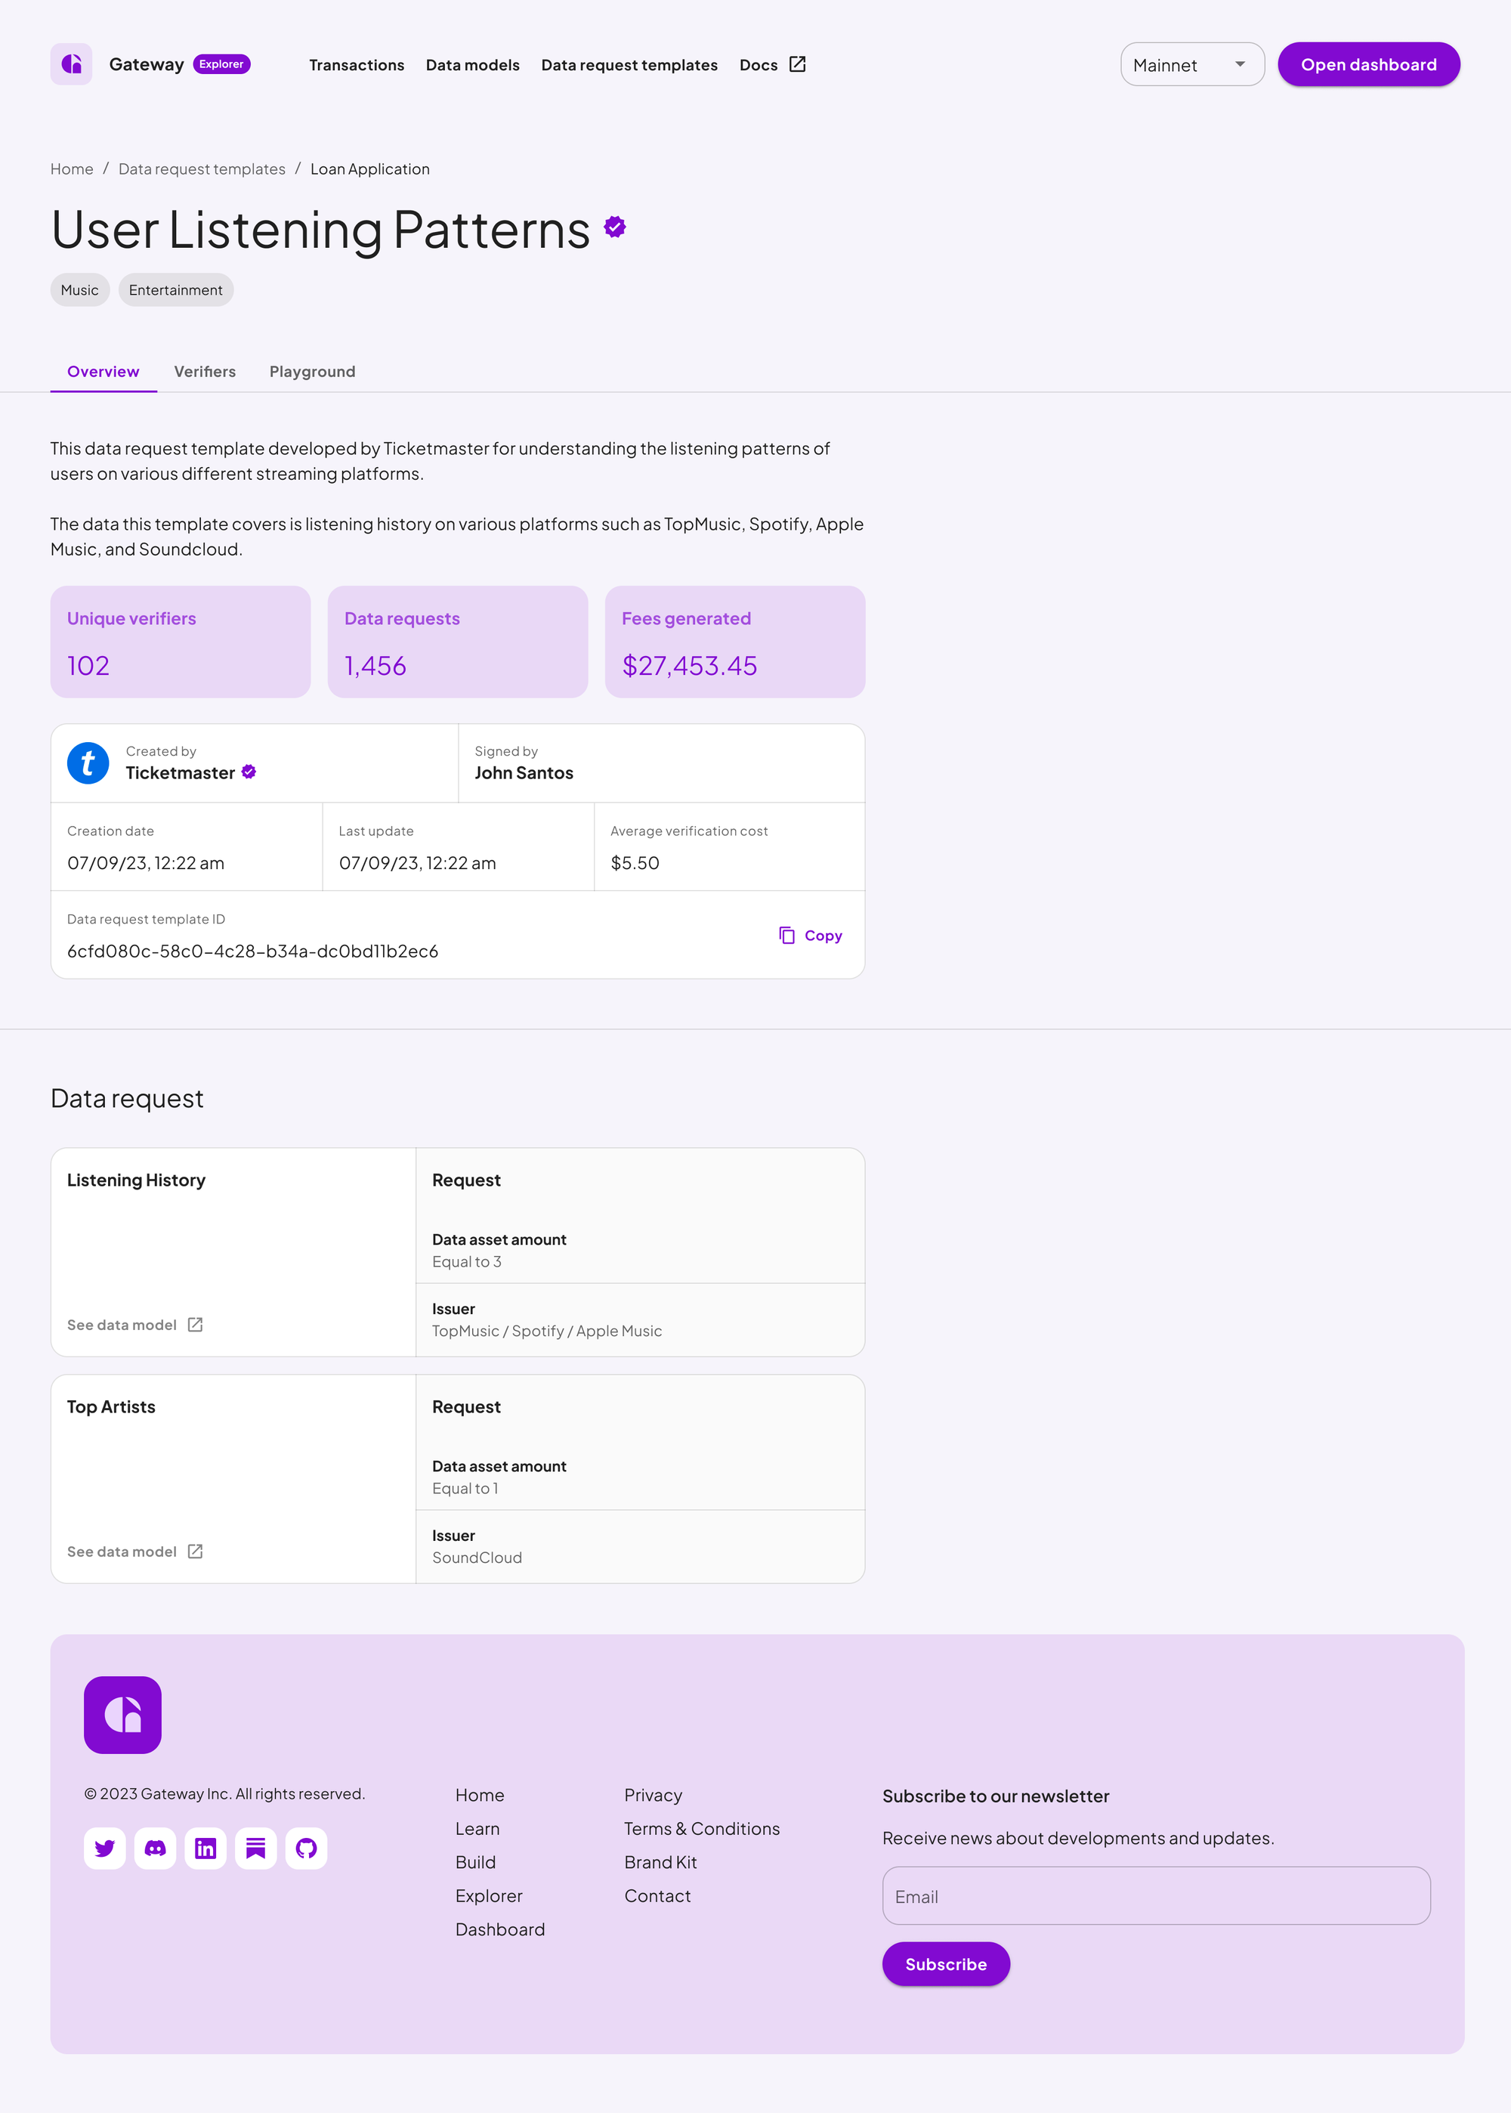This screenshot has width=1511, height=2113.
Task: Open the bookmark-style social icon in footer
Action: (256, 1848)
